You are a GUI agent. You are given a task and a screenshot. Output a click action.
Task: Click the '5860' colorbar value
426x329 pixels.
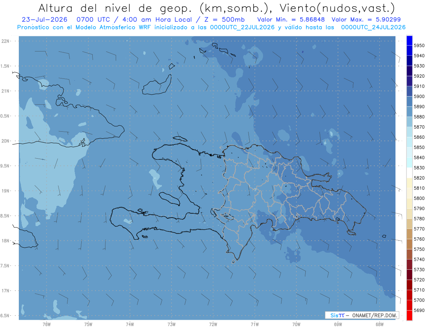(x=419, y=137)
